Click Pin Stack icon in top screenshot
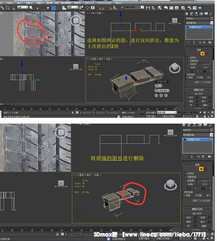 [x=188, y=42]
